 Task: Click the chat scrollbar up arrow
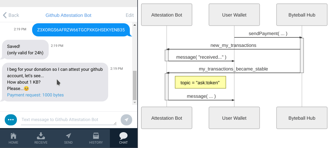point(135,25)
